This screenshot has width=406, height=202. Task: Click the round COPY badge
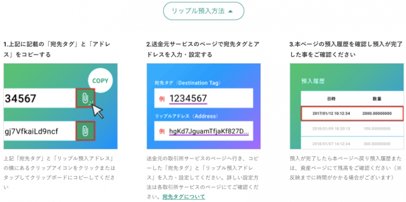(100, 81)
